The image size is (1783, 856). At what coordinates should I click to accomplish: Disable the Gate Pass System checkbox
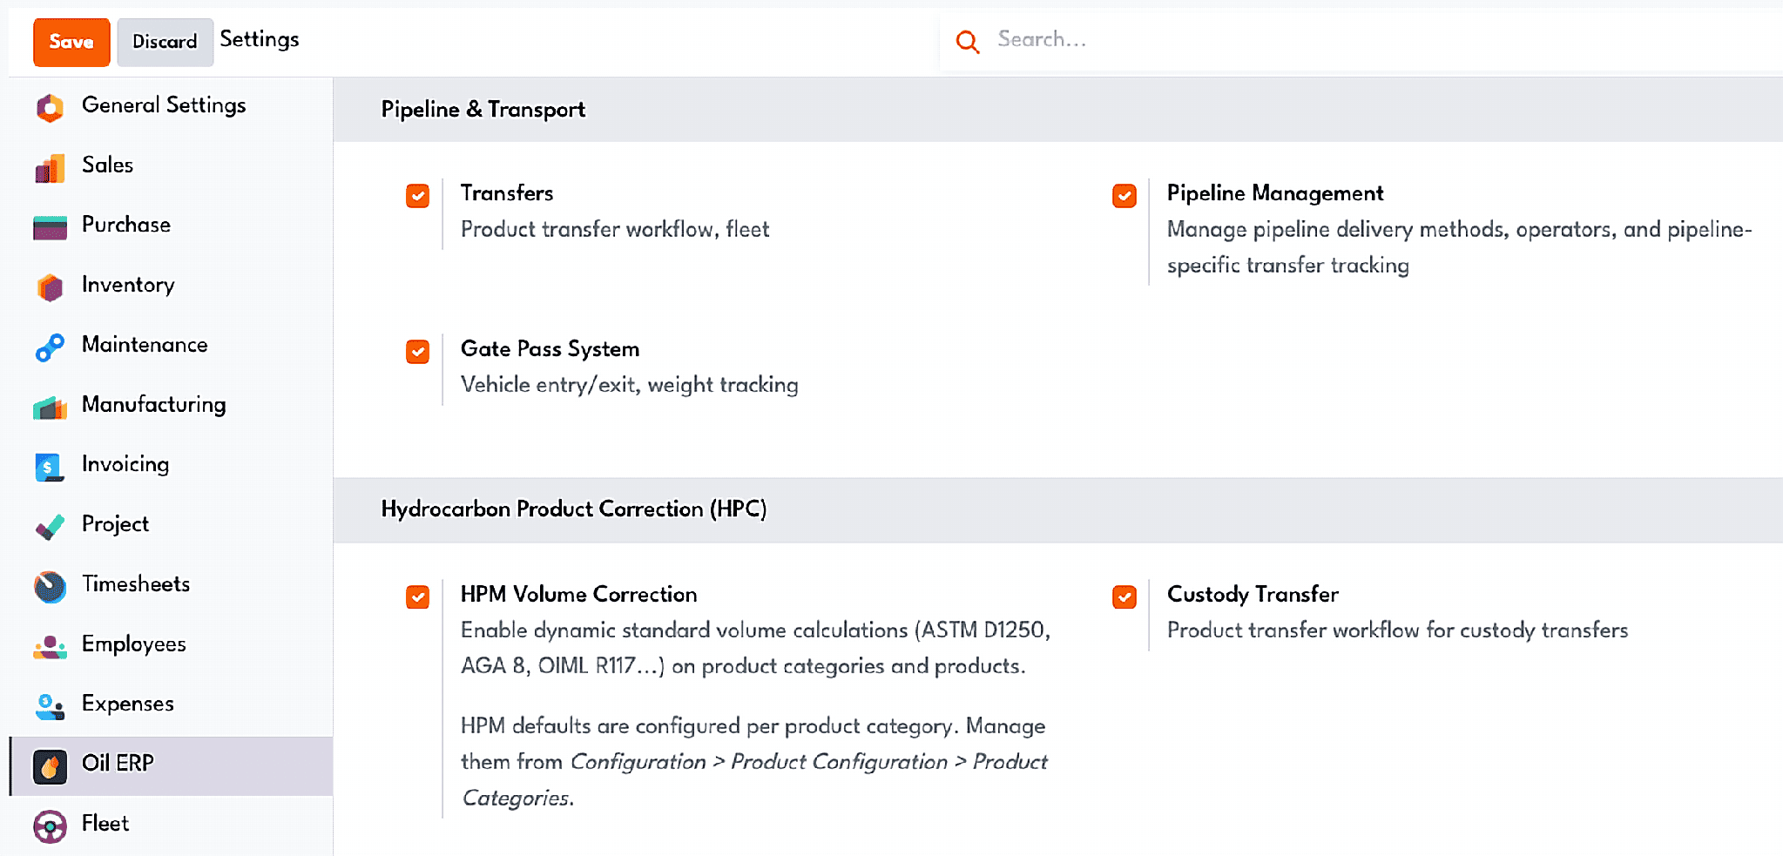click(x=418, y=352)
